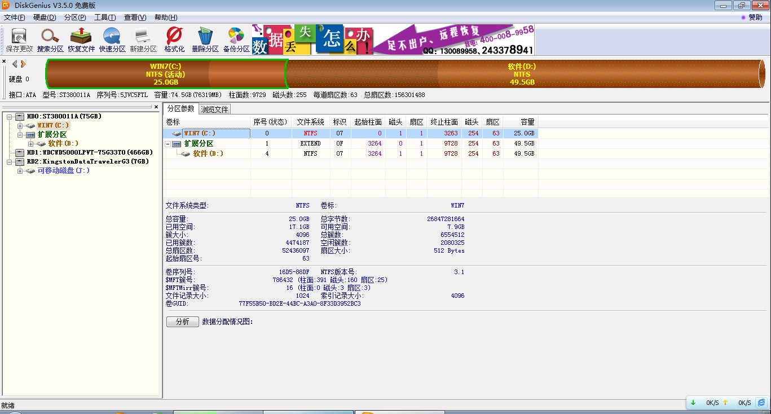
Task: Click the 就绪 status bar text
Action: click(8, 405)
